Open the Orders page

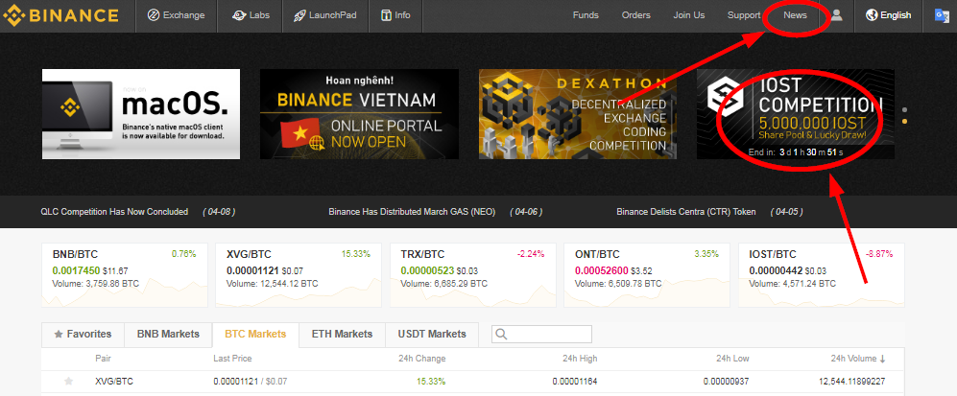636,15
